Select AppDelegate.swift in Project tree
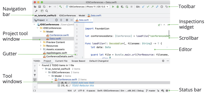The height and width of the screenshot is (108, 207). pyautogui.click(x=57, y=53)
